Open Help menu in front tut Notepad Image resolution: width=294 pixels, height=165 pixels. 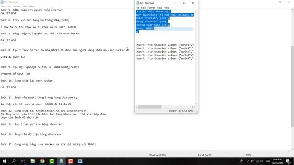tap(166, 8)
